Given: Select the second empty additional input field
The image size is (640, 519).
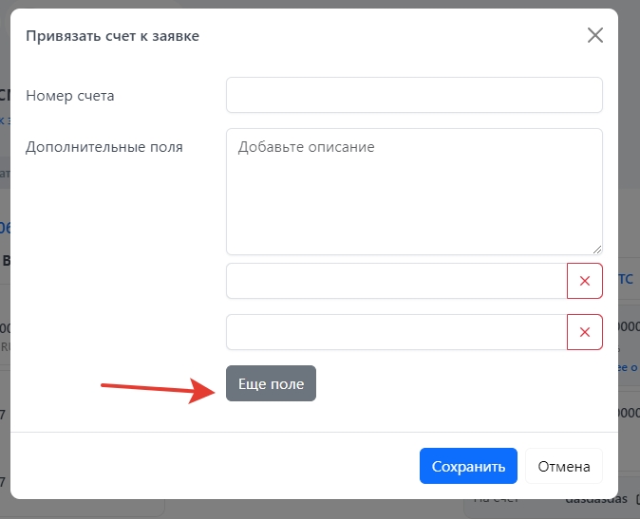Looking at the screenshot, I should [x=396, y=332].
